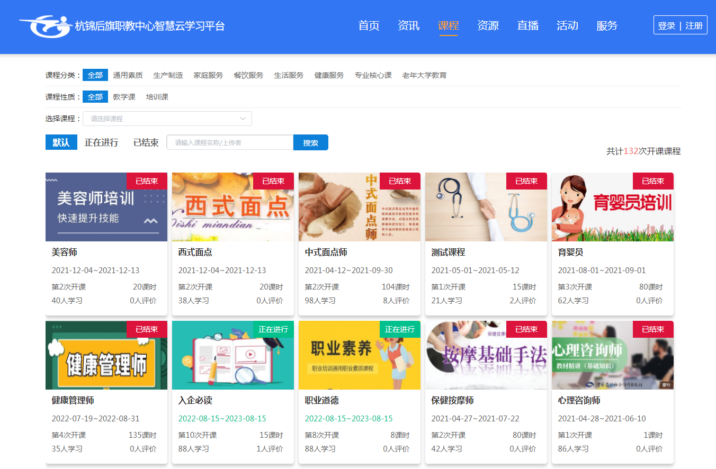Open the 心理咨询师 course title link
The image size is (716, 469).
click(579, 400)
